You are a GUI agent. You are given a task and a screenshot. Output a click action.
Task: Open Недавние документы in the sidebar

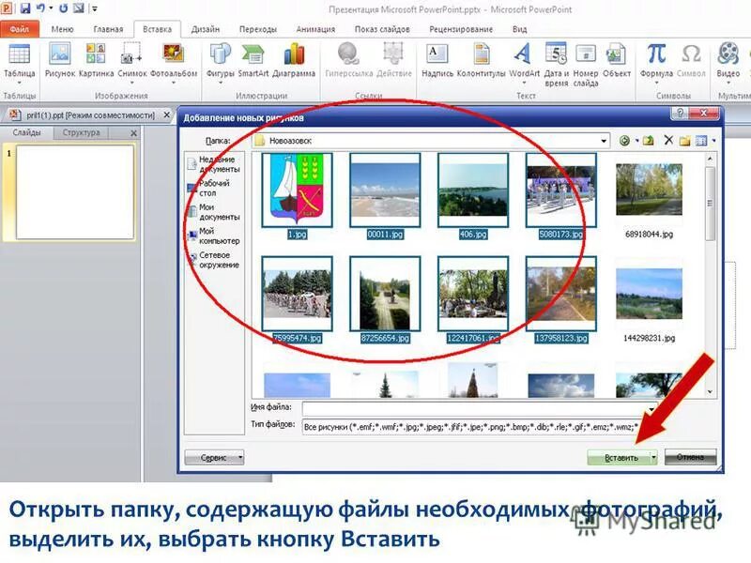214,164
